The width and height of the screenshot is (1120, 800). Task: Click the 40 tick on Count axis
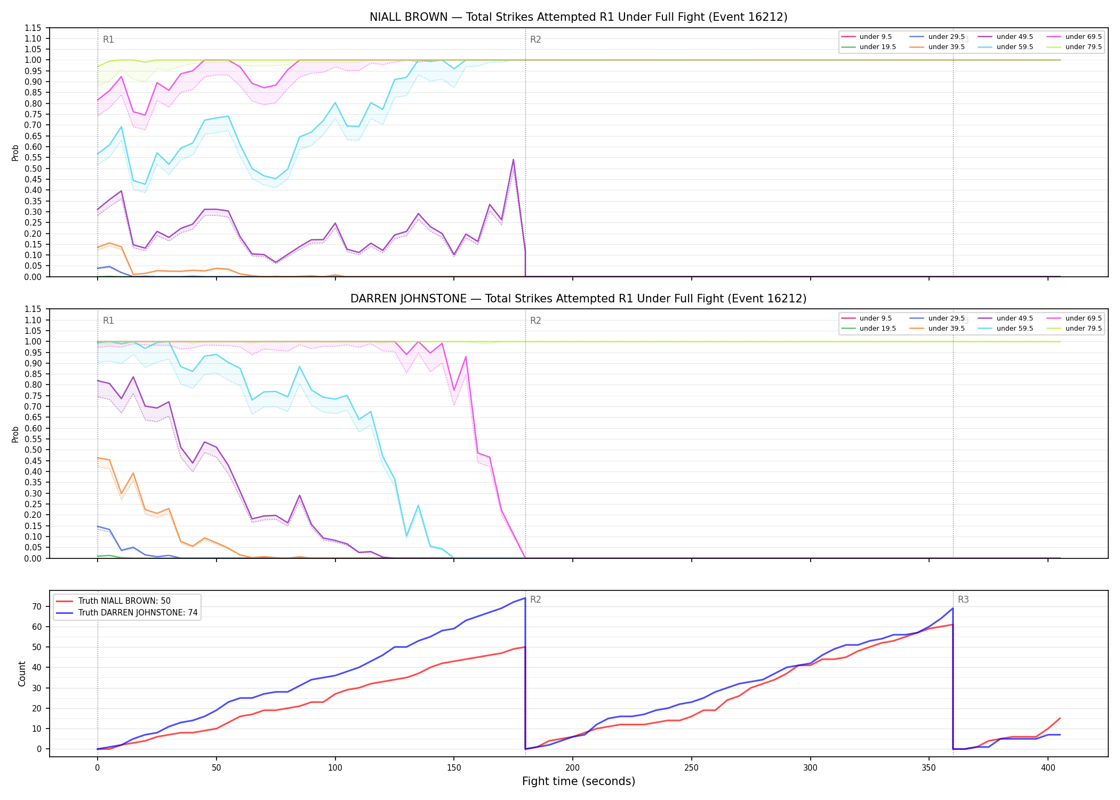pyautogui.click(x=37, y=667)
